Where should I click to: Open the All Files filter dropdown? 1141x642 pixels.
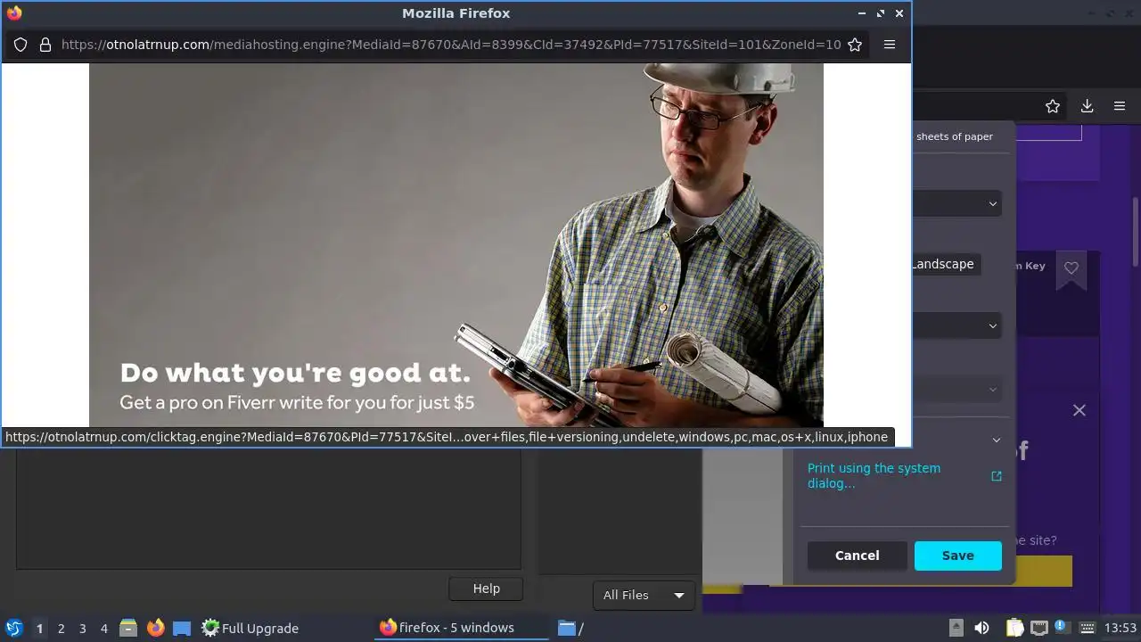644,595
